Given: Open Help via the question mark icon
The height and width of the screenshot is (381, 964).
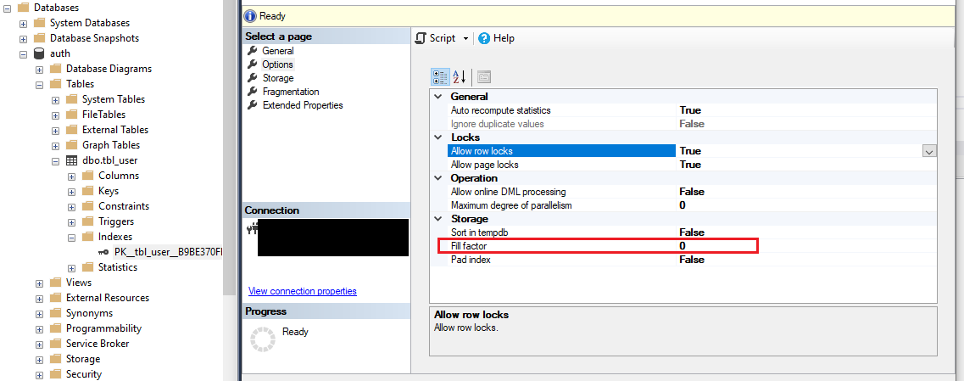Looking at the screenshot, I should pos(484,38).
